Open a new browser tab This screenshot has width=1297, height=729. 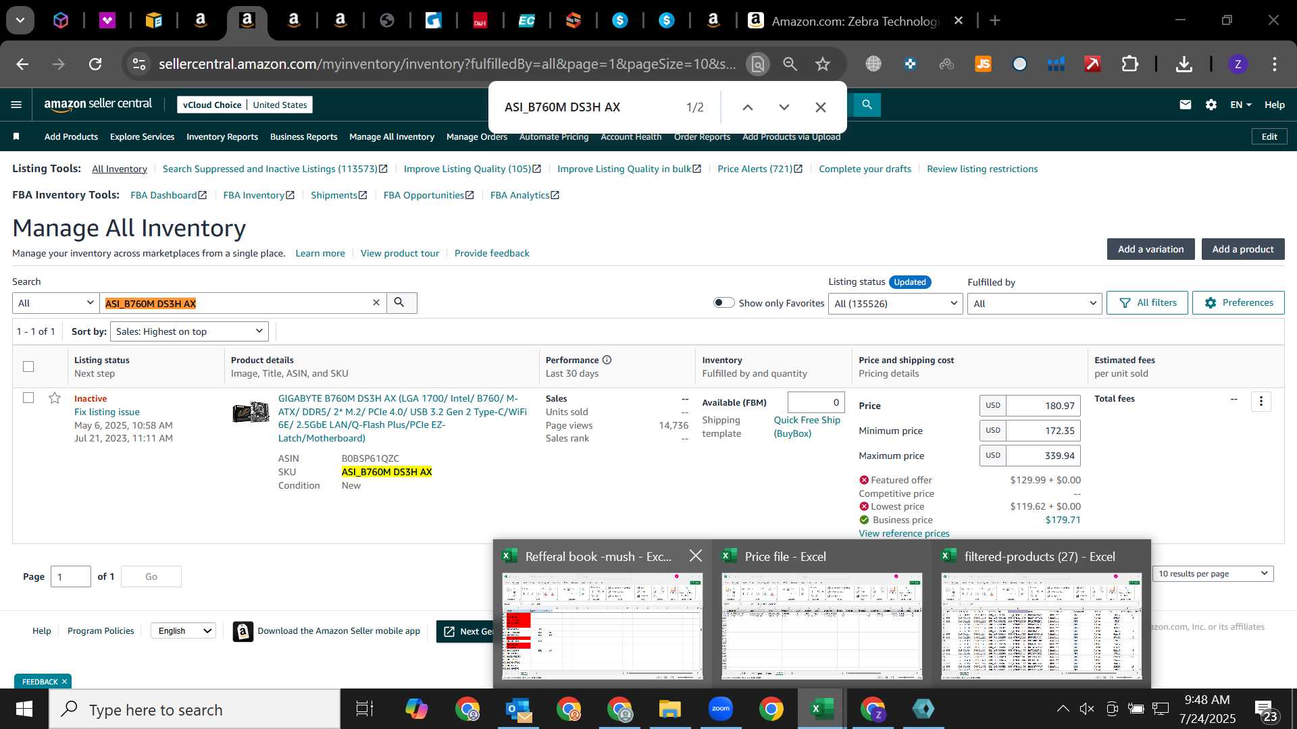pos(994,20)
